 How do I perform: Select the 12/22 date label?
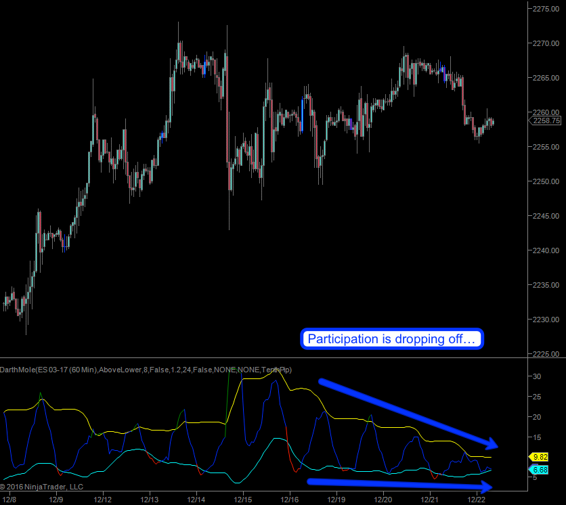(x=477, y=500)
